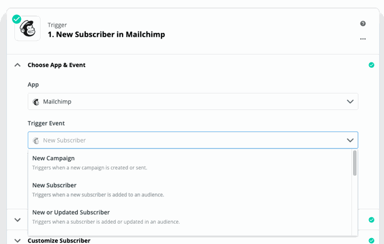Image resolution: width=384 pixels, height=244 pixels.
Task: Click the green check beside Customize Subscriber
Action: (x=372, y=241)
